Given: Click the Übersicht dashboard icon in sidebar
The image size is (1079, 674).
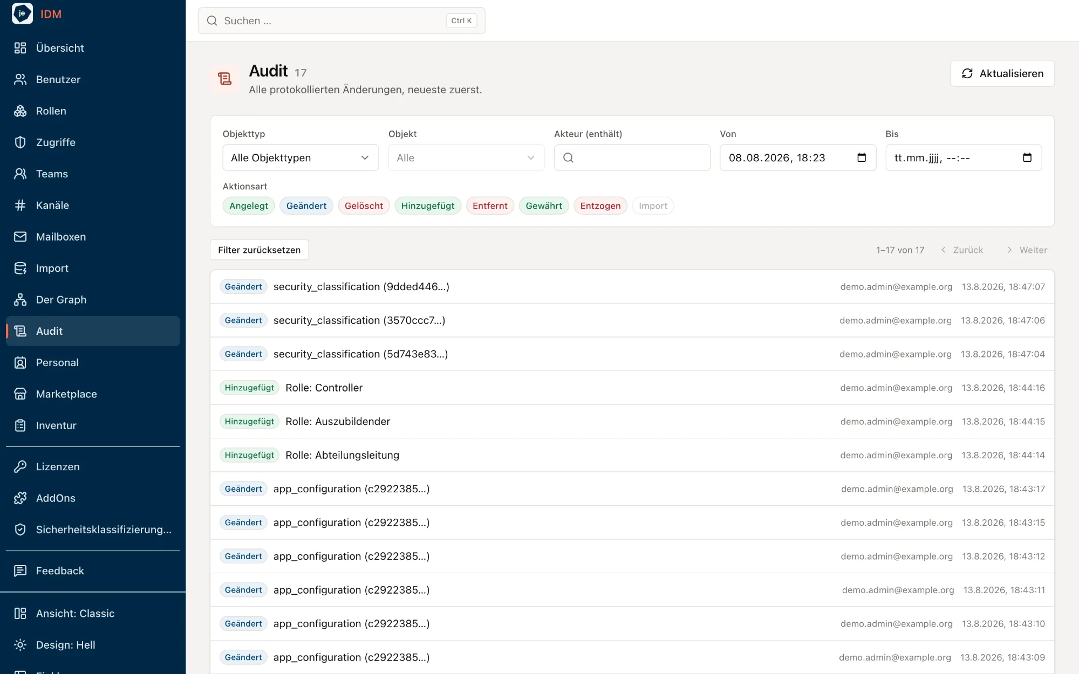Looking at the screenshot, I should pos(20,48).
